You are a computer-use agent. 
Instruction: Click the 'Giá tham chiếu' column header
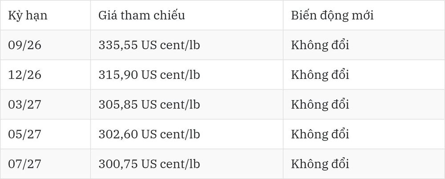click(142, 15)
